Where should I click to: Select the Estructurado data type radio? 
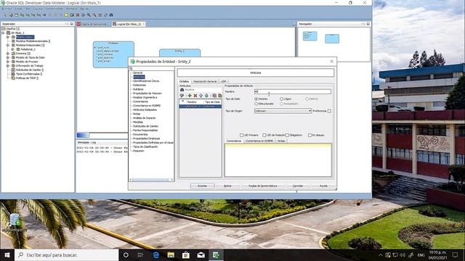coord(256,104)
